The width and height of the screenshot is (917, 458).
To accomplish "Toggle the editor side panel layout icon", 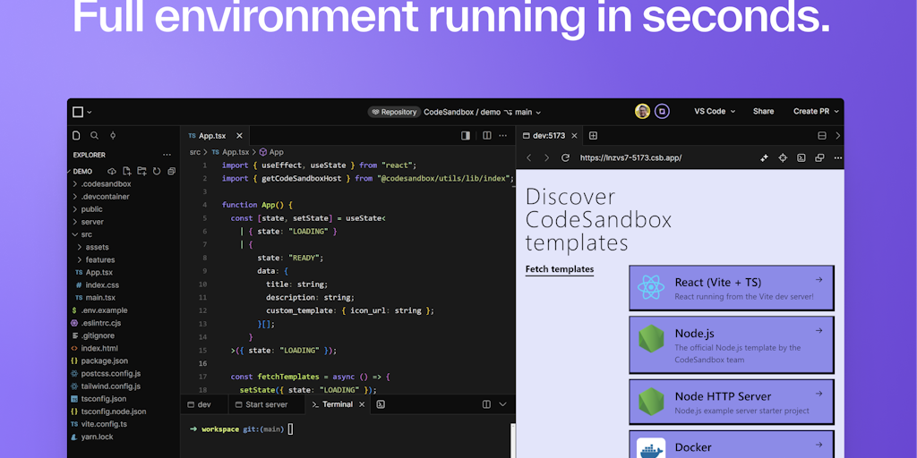I will (x=466, y=136).
